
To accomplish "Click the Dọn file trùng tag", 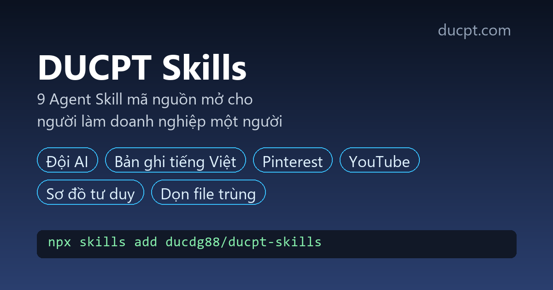I will pyautogui.click(x=208, y=192).
